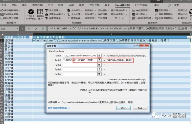Collapse dialog via Path1 range selector icon

[99, 55]
